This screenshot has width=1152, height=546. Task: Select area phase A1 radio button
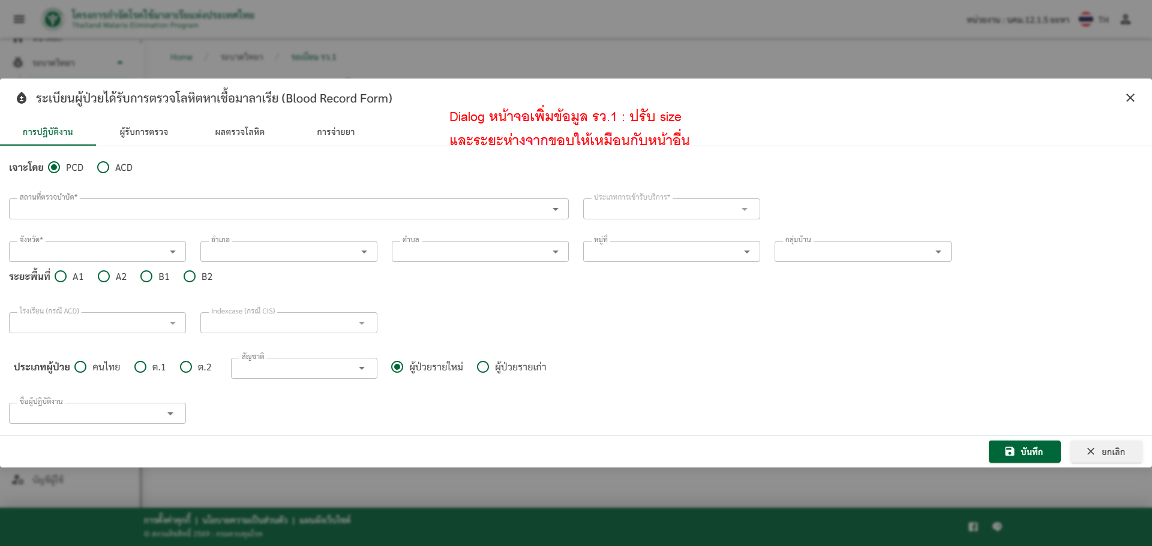coord(61,276)
